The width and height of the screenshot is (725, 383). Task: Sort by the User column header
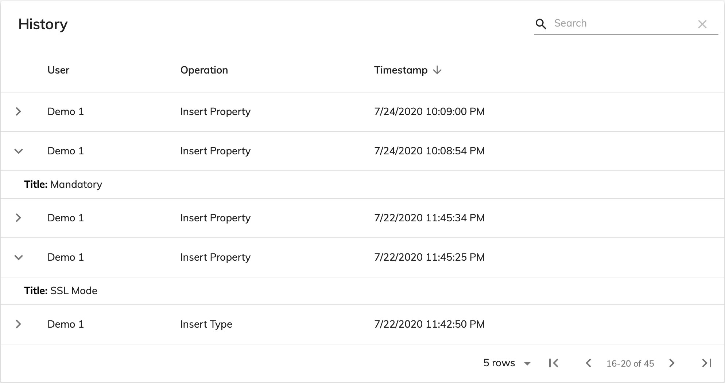tap(58, 70)
